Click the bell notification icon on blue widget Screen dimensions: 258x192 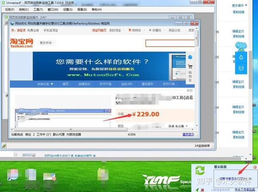click(x=241, y=58)
